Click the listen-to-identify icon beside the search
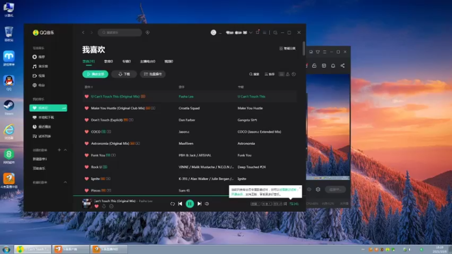The width and height of the screenshot is (452, 254). pos(147,33)
